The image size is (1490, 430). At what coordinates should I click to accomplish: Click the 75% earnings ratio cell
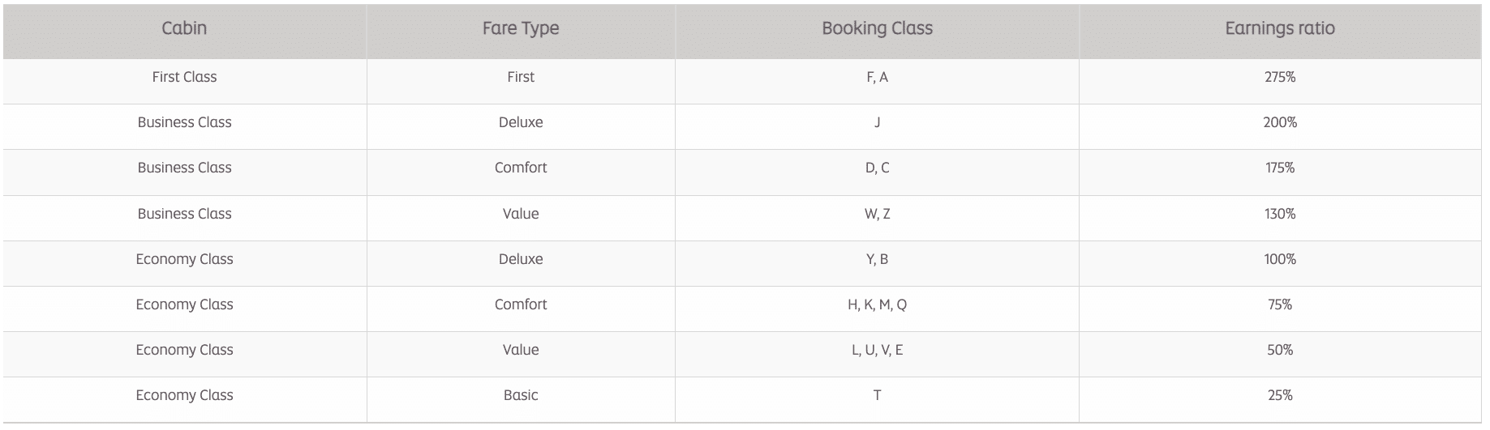[1279, 304]
